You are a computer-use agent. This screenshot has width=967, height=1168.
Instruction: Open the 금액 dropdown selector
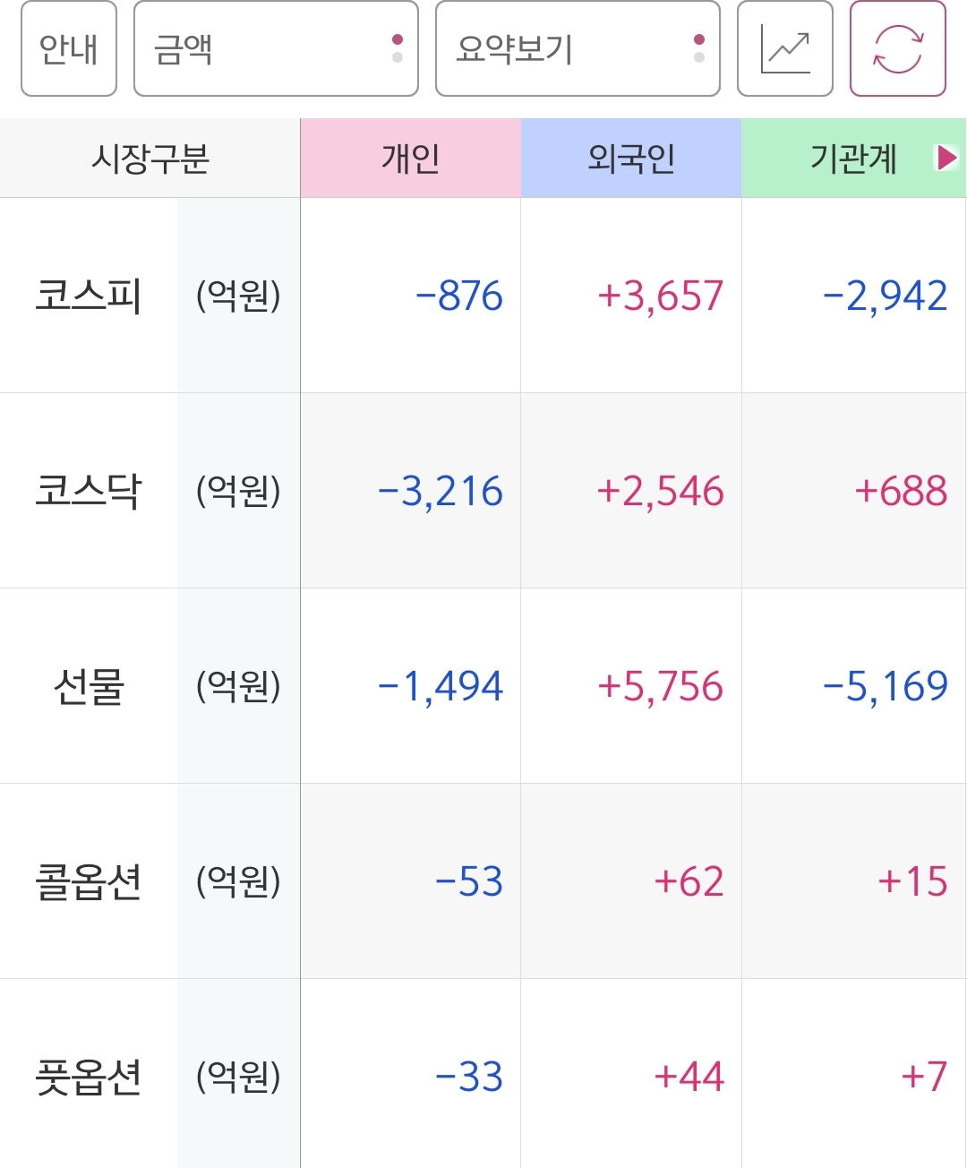(x=276, y=49)
